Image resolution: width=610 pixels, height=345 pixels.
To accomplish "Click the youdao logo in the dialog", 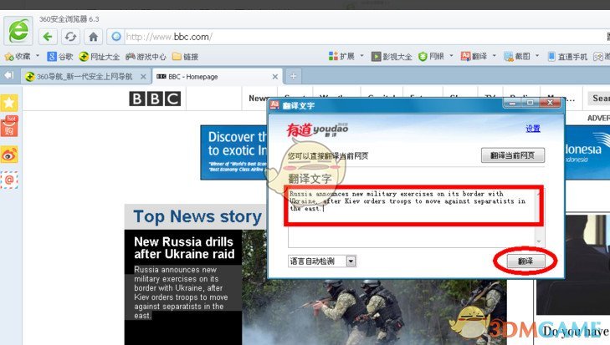I will coord(317,129).
